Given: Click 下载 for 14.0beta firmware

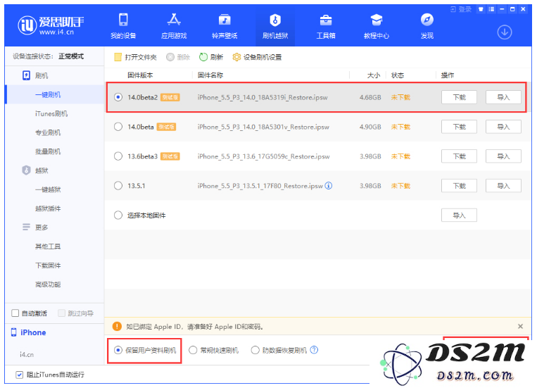Looking at the screenshot, I should pos(459,127).
